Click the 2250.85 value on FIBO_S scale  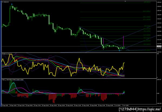(x=159, y=80)
